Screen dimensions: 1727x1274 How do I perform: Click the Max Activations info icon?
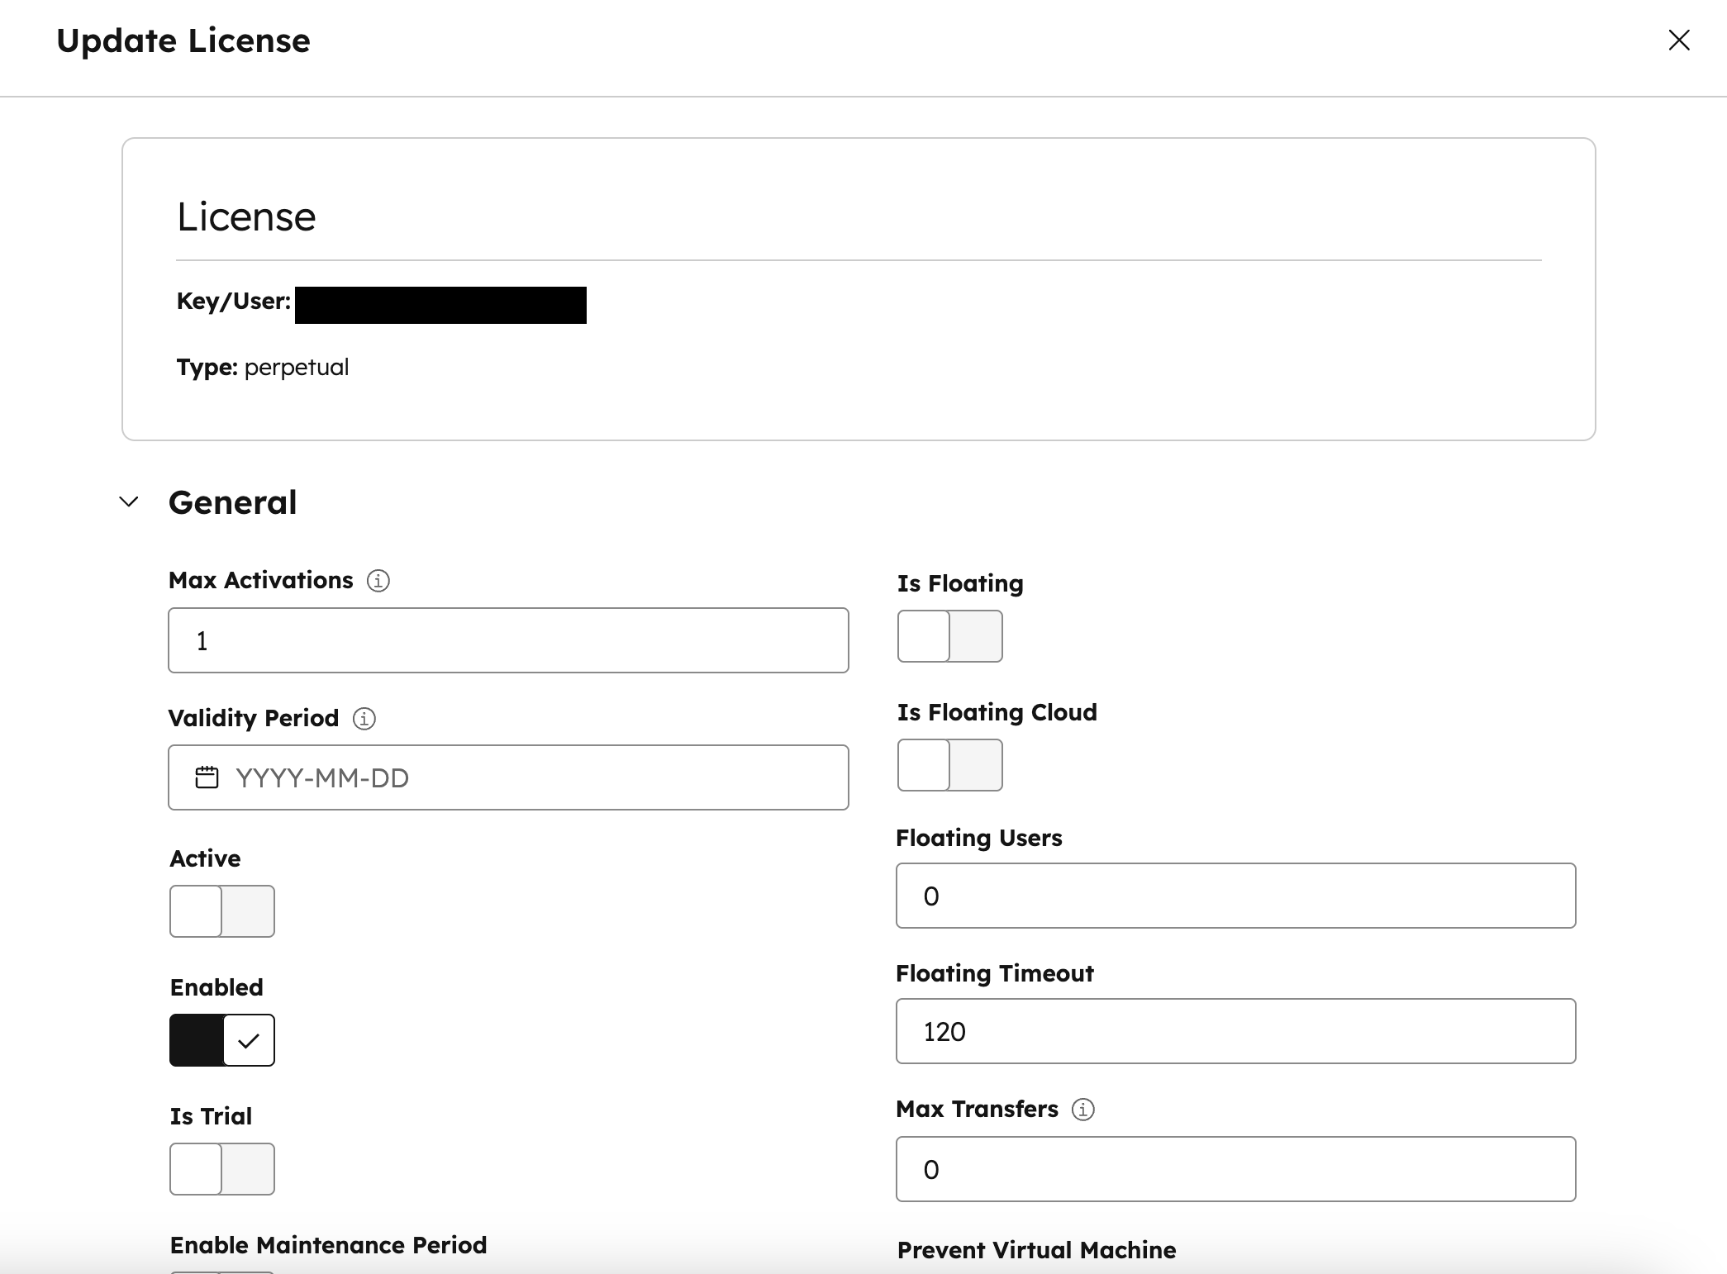(x=378, y=581)
